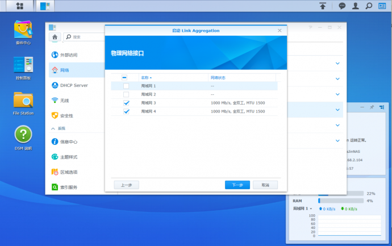Image resolution: width=392 pixels, height=246 pixels.
Task: Check the 局域网 1 checkbox
Action: 126,86
